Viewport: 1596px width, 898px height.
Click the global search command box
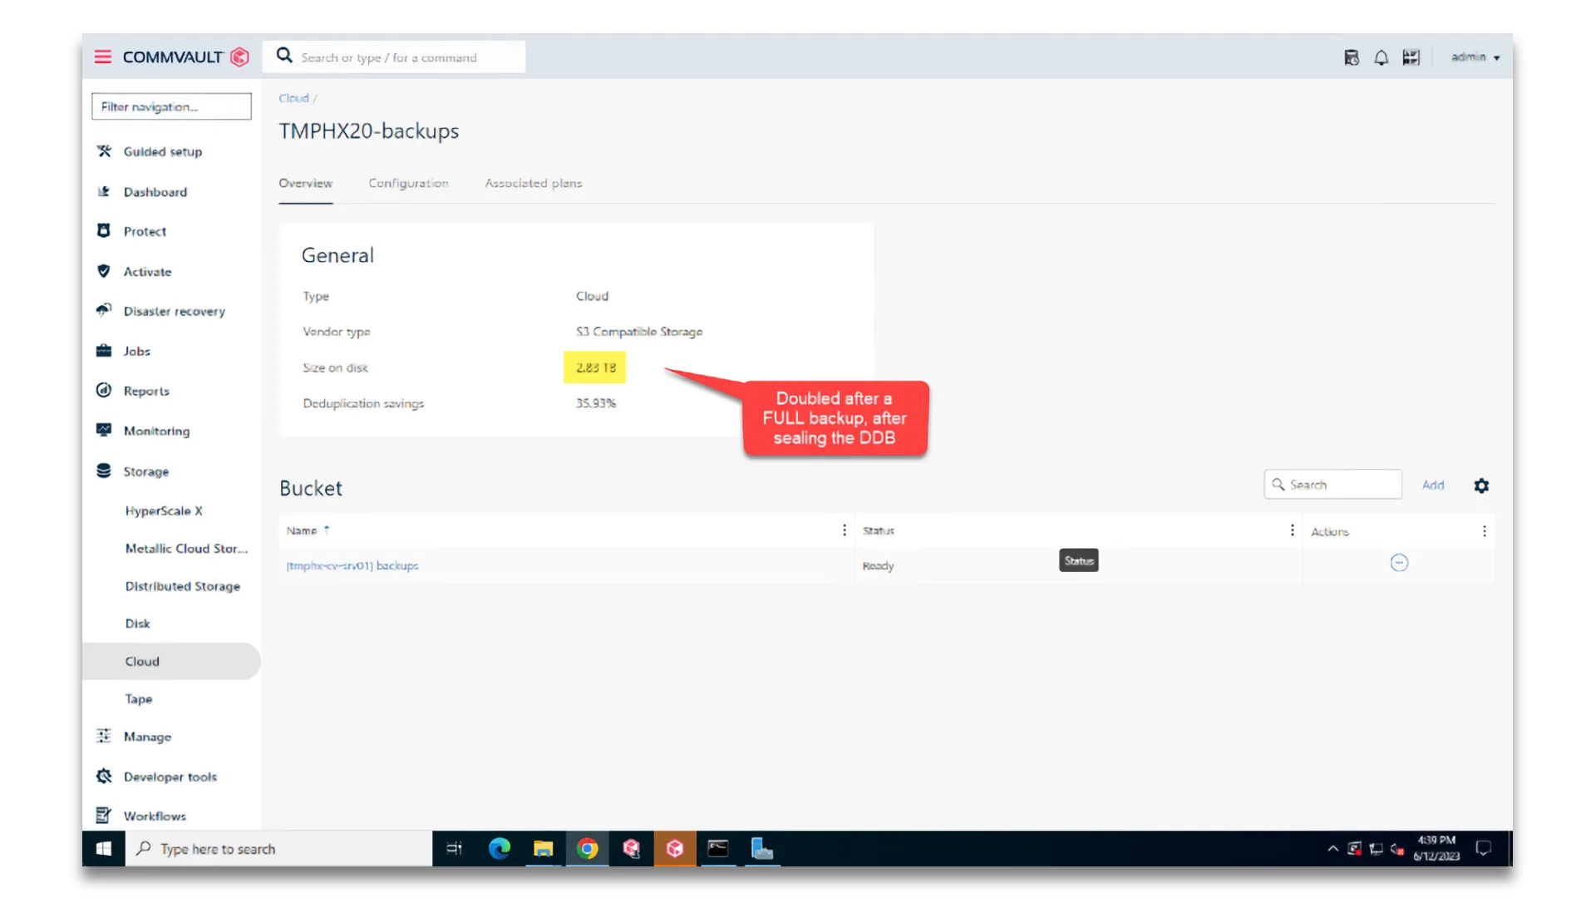pos(395,57)
